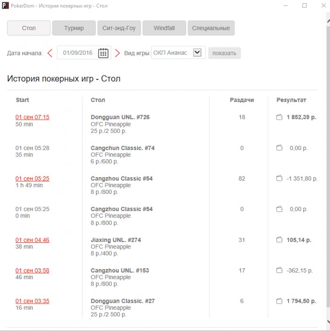Click wallet icon beside -362,15 р. result

(x=279, y=271)
